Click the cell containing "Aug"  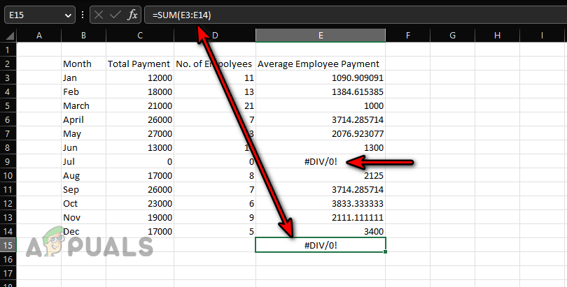click(x=83, y=175)
